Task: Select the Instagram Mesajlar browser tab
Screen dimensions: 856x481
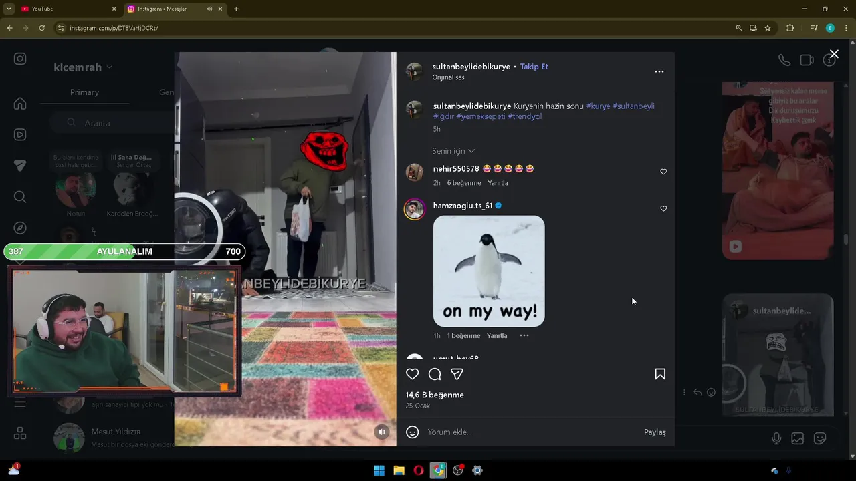Action: (174, 9)
